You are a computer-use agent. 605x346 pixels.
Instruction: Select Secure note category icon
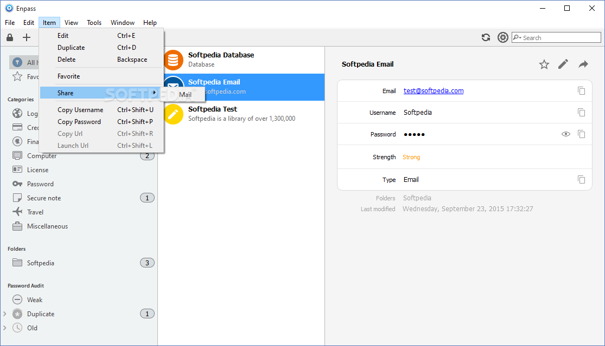[17, 198]
